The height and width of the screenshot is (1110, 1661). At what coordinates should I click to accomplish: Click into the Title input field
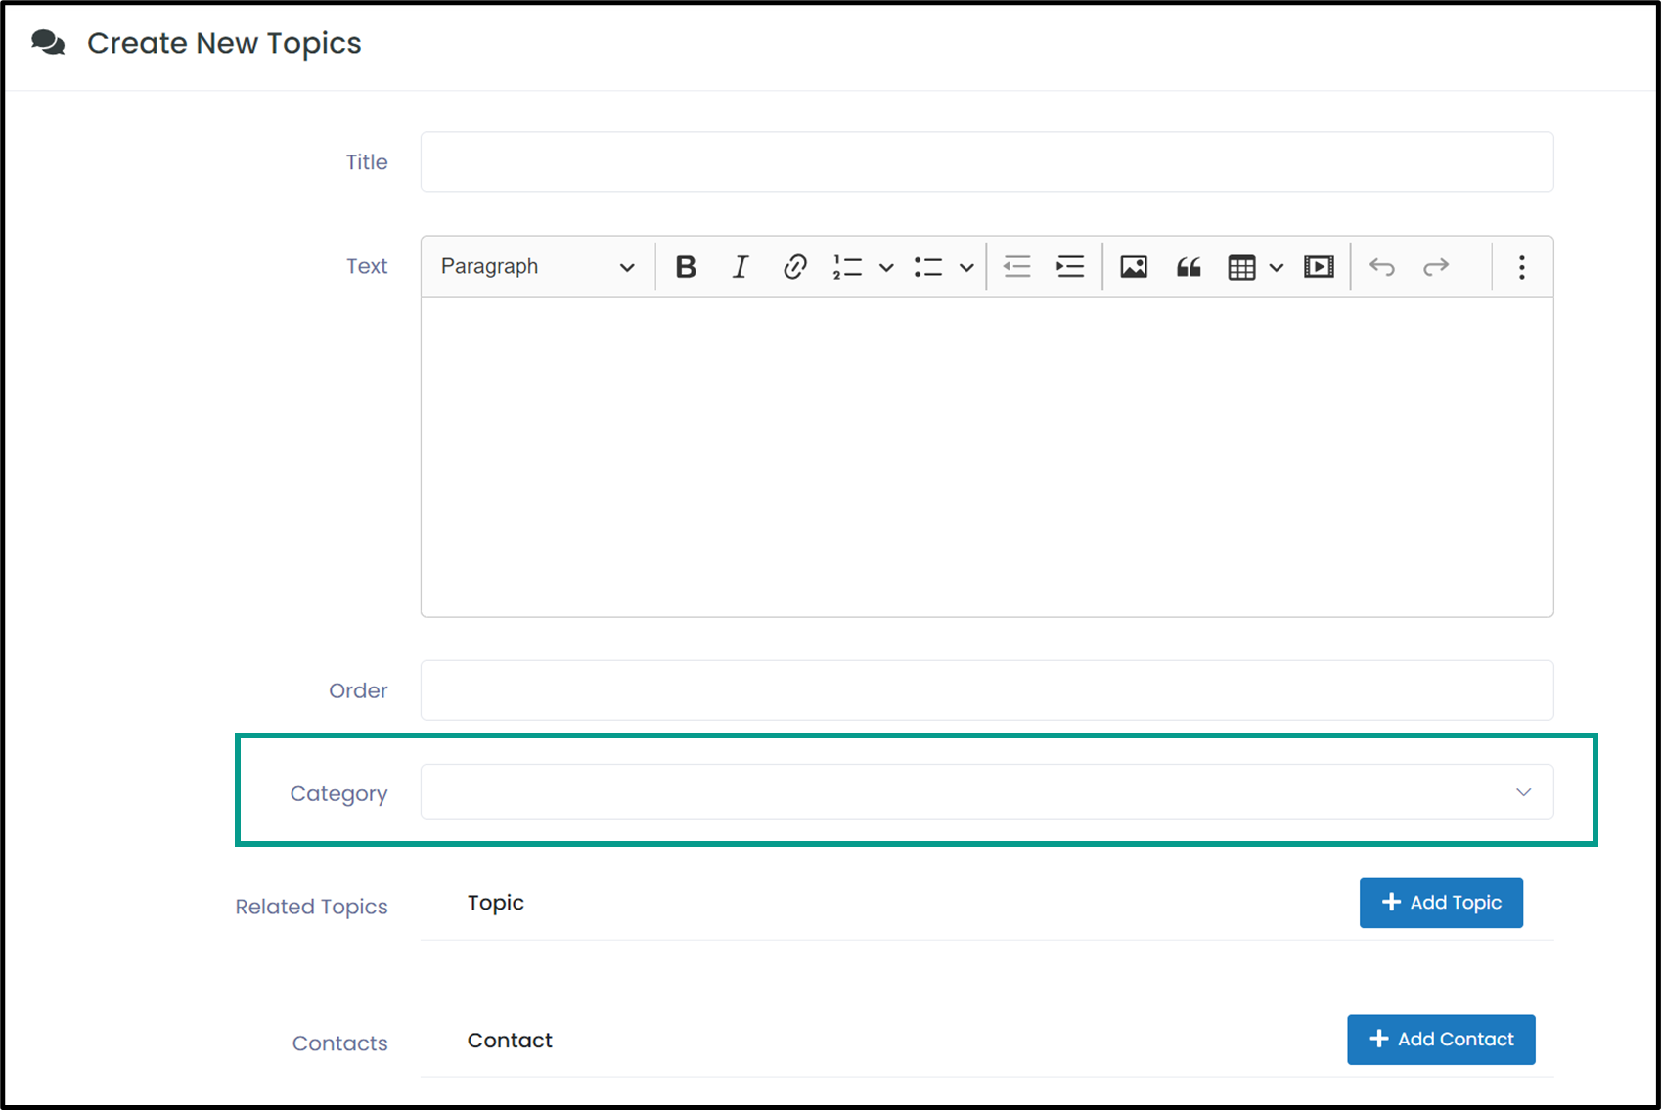coord(987,161)
